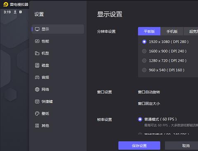This screenshot has height=151, width=198.
Task: Select 960 x 540 (DPI 160) resolution
Action: (163, 70)
